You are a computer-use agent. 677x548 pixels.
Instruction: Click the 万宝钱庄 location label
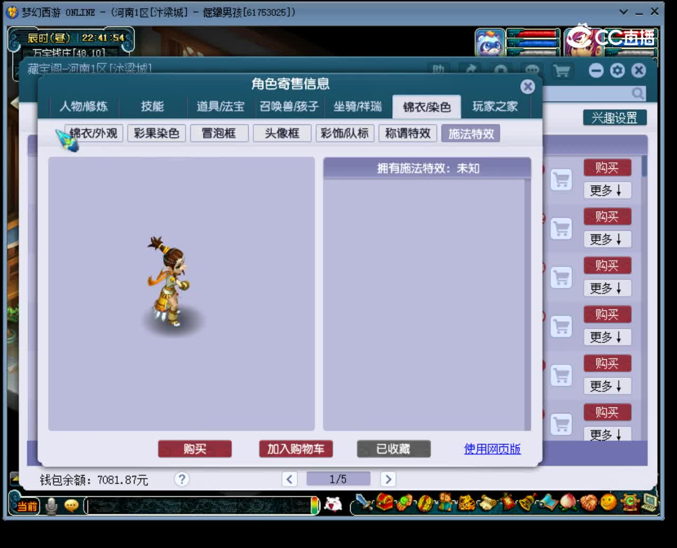click(69, 52)
